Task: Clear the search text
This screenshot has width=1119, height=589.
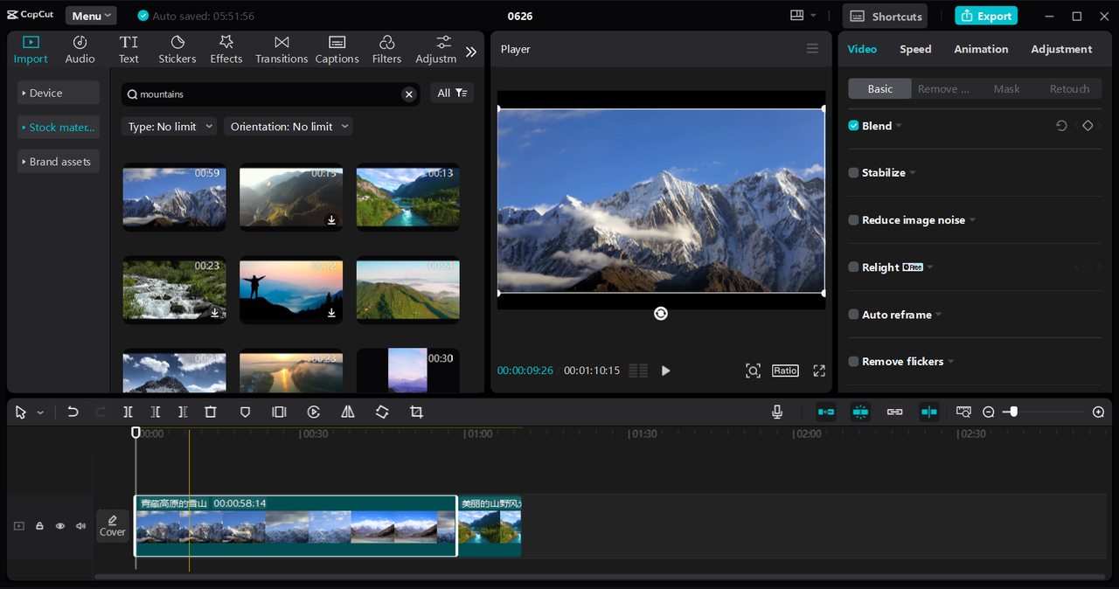Action: click(x=408, y=94)
